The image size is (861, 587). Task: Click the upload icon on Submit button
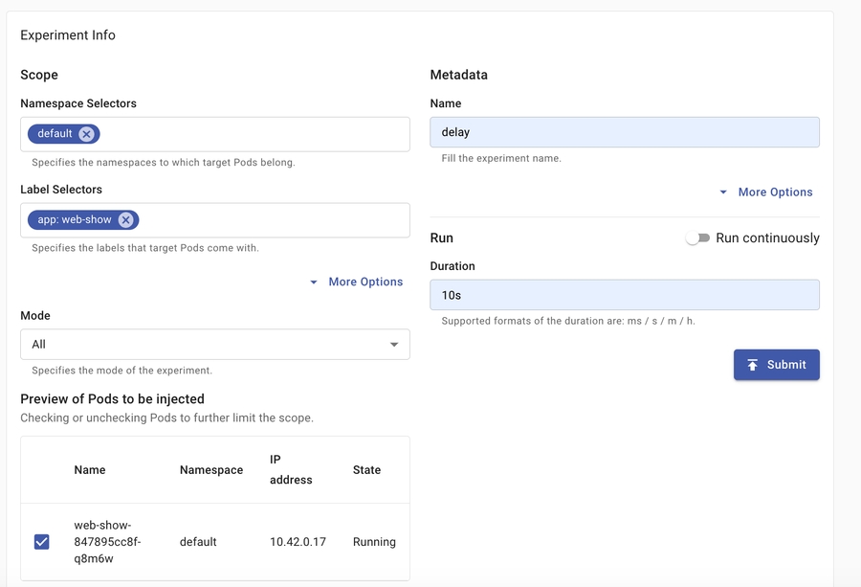click(753, 365)
